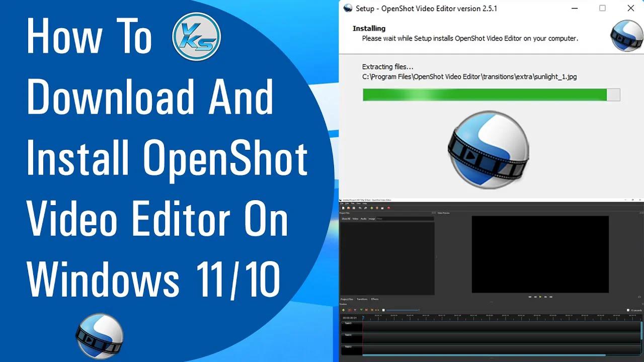
Task: Click the Filter text field
Action: 405,219
